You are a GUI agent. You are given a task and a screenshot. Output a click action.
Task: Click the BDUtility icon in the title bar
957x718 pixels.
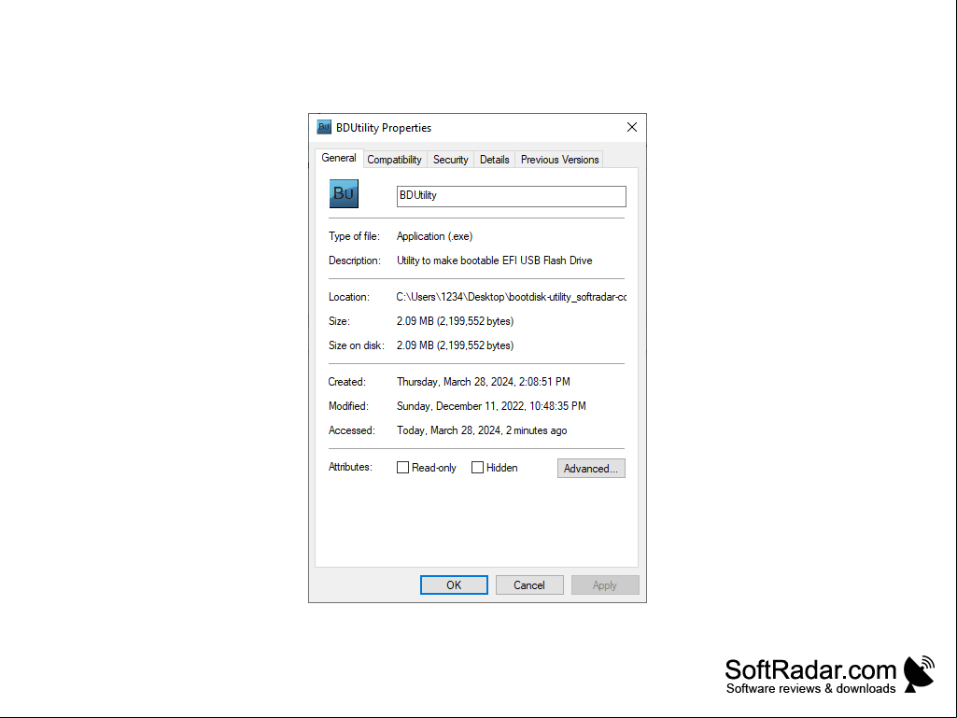pos(324,127)
